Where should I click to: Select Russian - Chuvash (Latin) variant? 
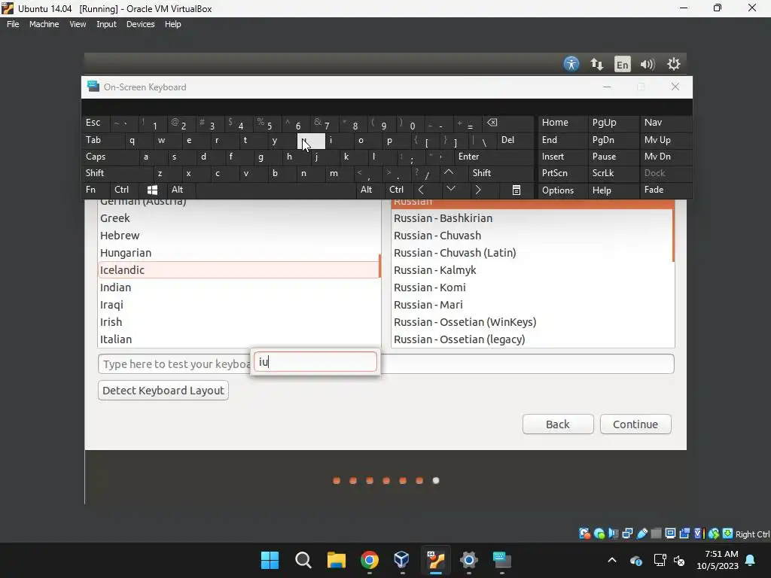[x=532, y=253]
